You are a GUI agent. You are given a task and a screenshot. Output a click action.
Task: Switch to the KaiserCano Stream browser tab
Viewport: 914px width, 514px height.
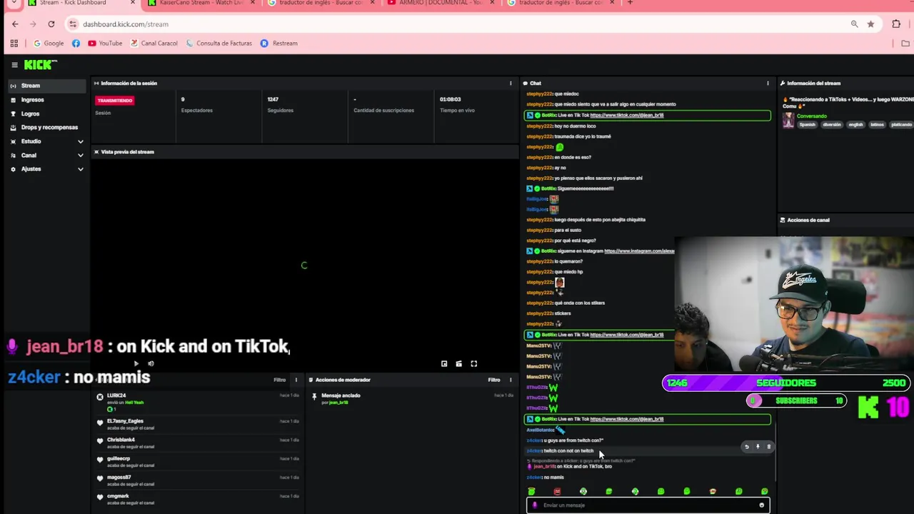(200, 3)
